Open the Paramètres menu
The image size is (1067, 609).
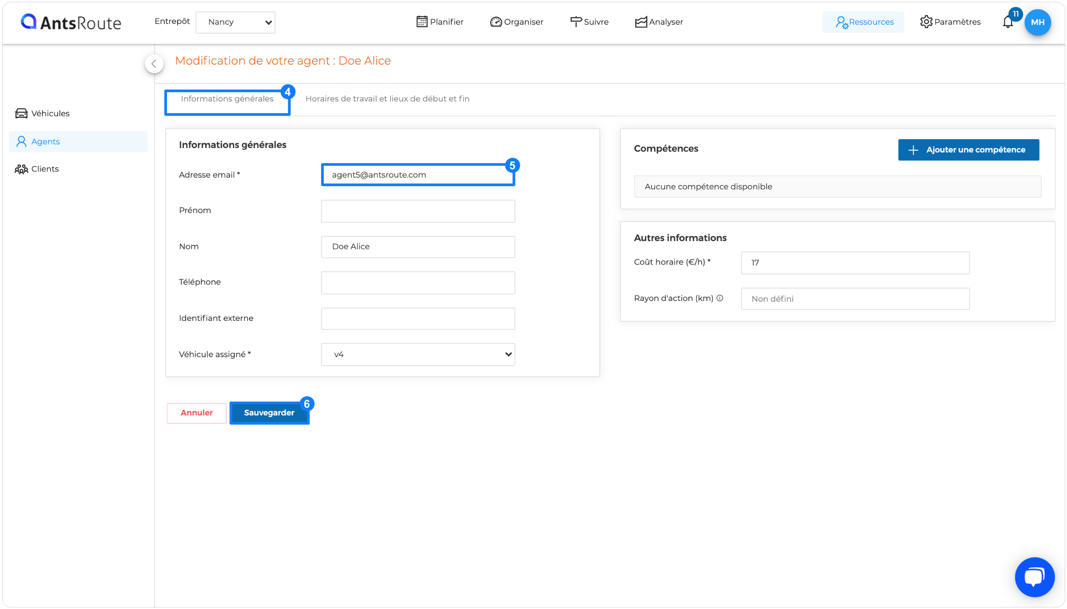[950, 22]
